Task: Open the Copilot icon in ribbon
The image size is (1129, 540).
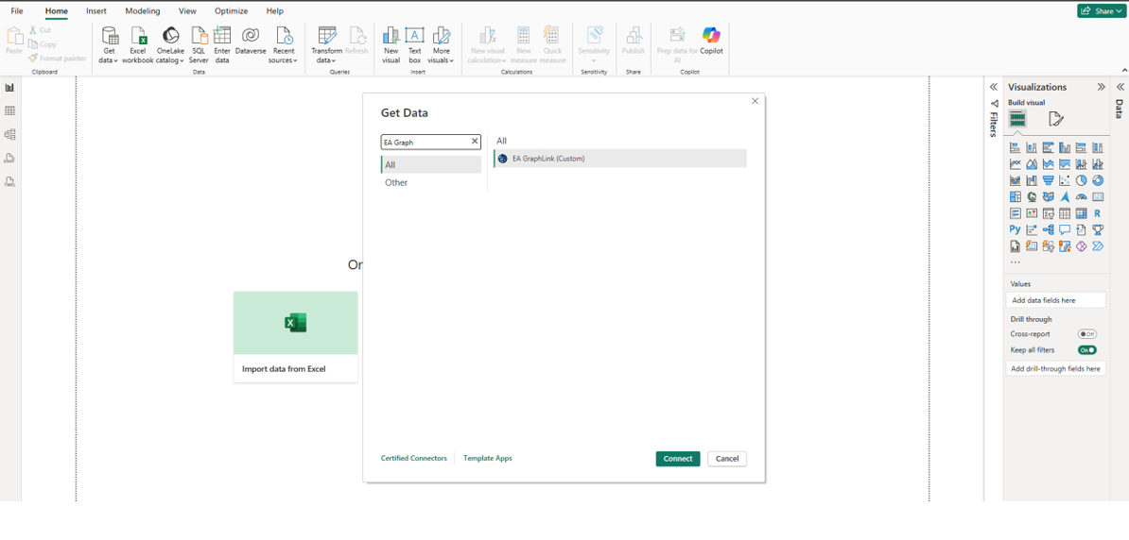Action: [x=711, y=36]
